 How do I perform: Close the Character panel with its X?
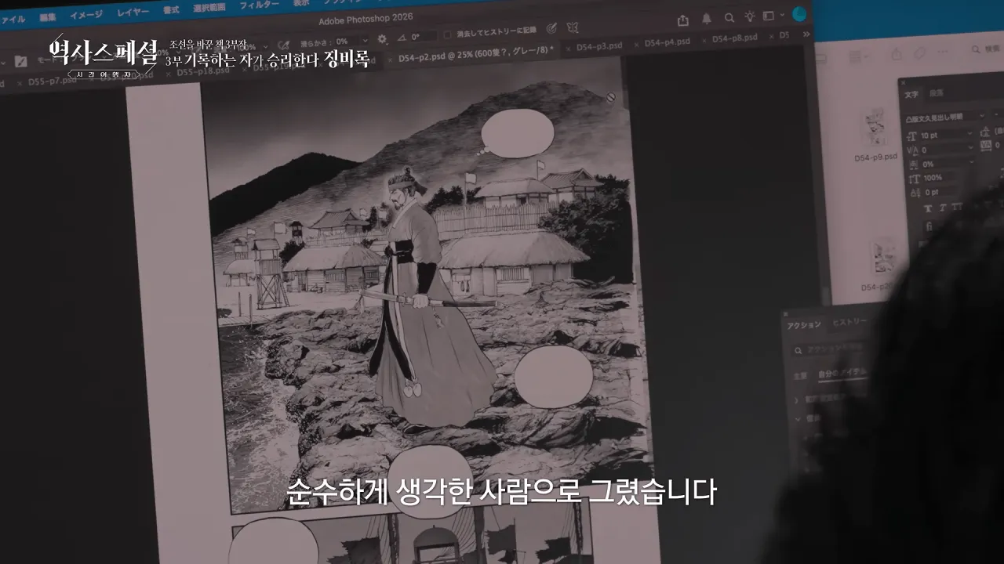click(x=904, y=82)
